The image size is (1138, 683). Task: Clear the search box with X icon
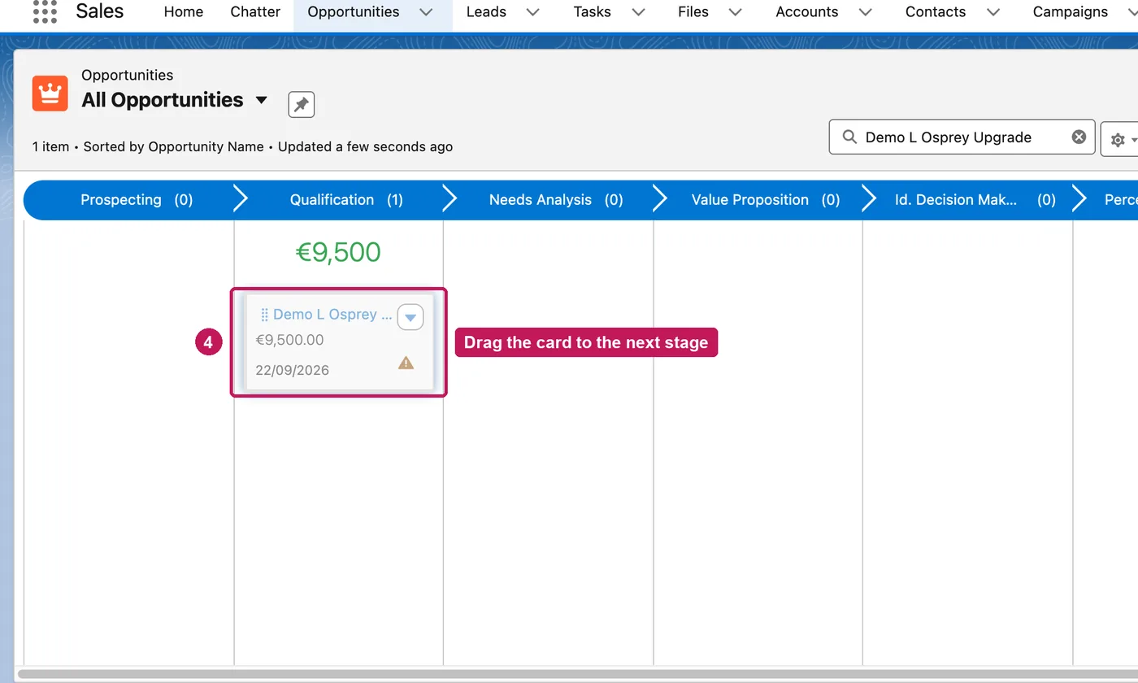pos(1079,137)
